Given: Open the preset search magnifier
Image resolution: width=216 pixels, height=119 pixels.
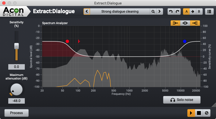Looking at the screenshot, I should click(153, 12).
